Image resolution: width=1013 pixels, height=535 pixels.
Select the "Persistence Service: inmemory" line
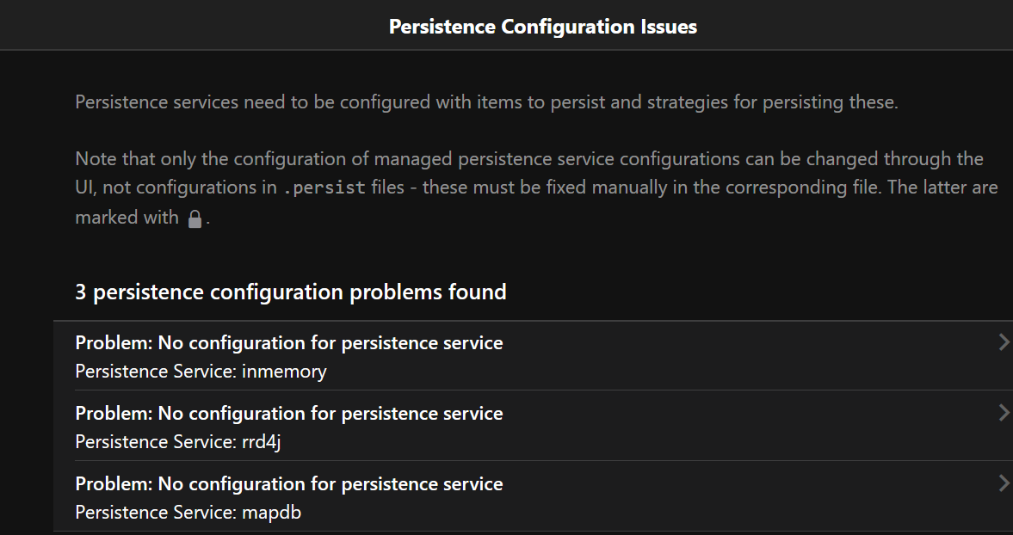(201, 372)
